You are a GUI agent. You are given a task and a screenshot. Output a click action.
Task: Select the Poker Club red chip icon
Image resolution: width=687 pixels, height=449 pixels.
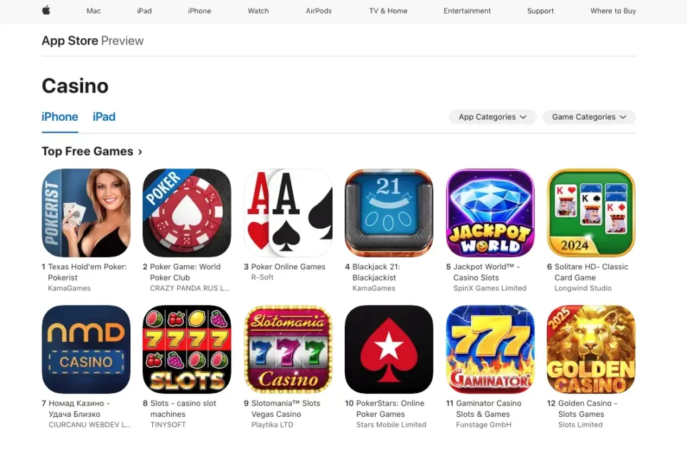[x=187, y=213]
